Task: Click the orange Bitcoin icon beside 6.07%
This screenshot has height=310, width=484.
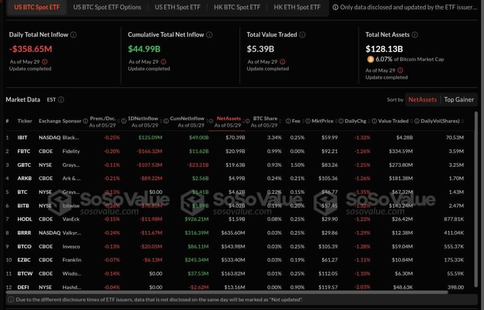Action: click(371, 59)
